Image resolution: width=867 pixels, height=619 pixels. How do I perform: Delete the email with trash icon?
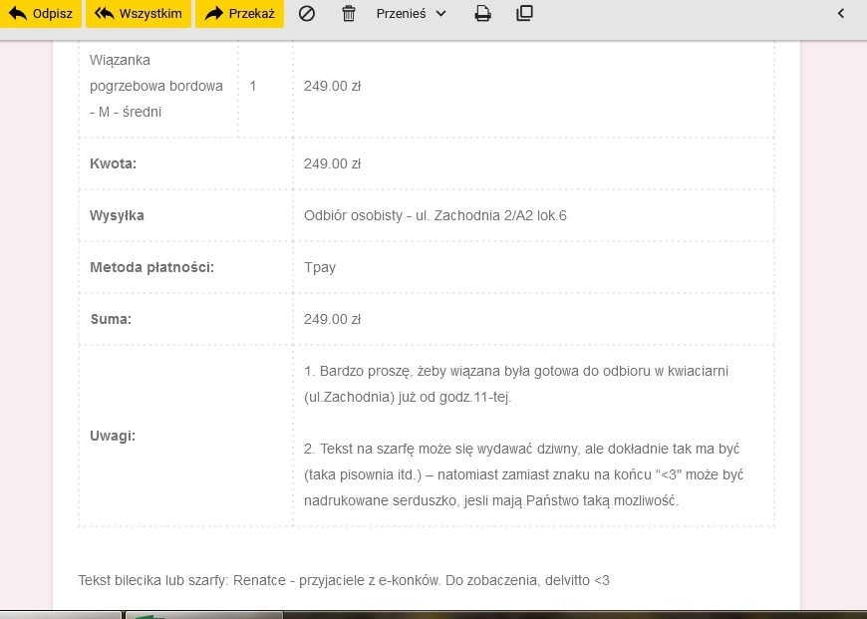click(x=349, y=14)
